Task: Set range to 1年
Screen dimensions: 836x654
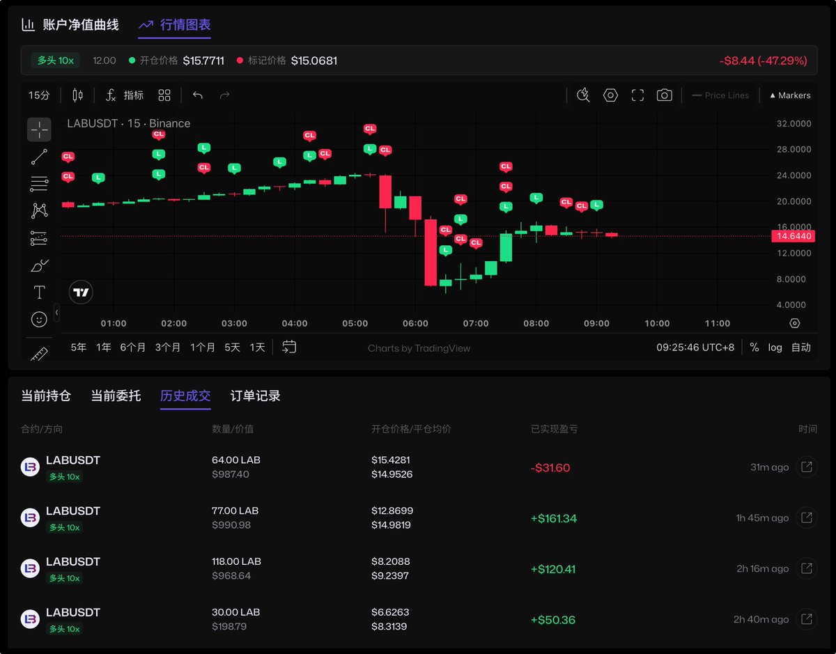Action: click(x=104, y=347)
